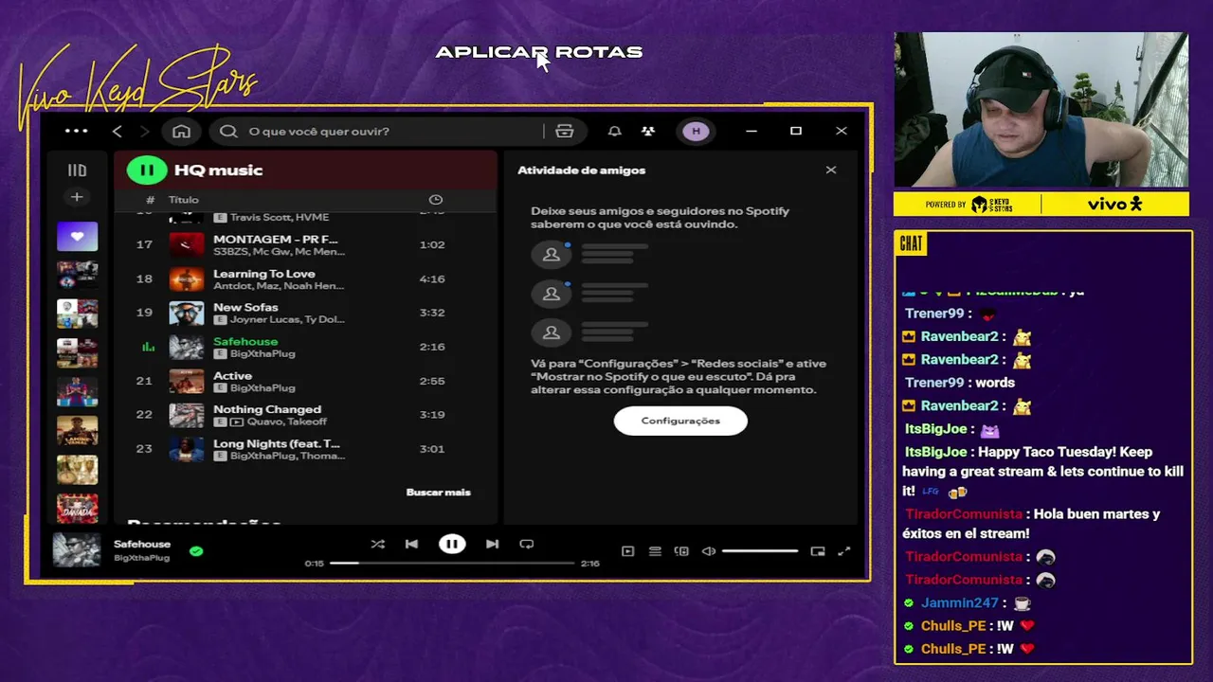Open the now playing album cover thumbnail

pyautogui.click(x=77, y=550)
